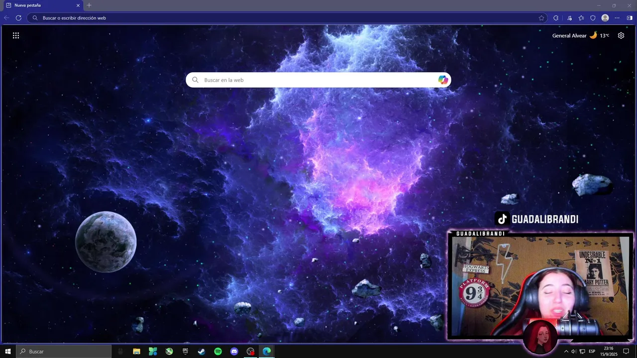The height and width of the screenshot is (358, 637).
Task: Launch Epic Games from taskbar
Action: [x=186, y=352]
